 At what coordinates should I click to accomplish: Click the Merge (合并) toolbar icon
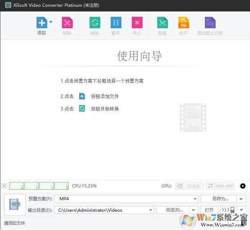[x=183, y=23]
